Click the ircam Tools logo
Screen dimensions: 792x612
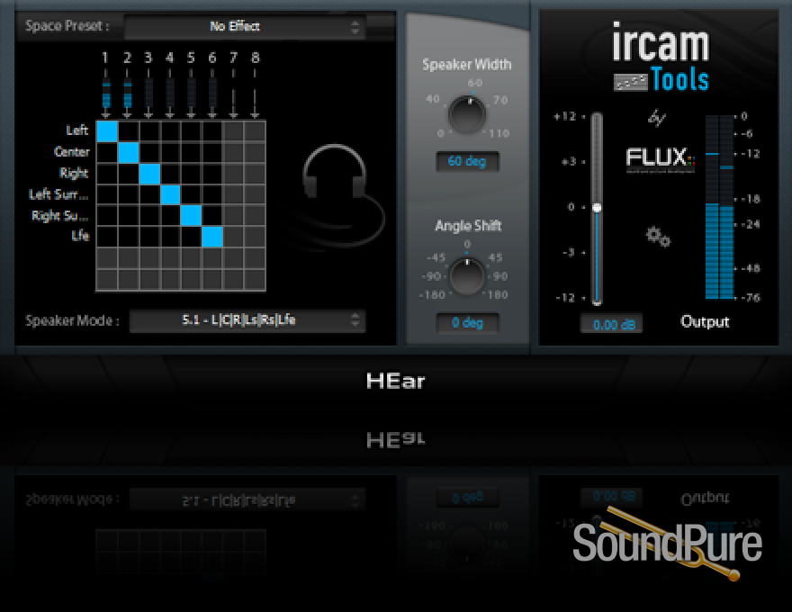[661, 57]
